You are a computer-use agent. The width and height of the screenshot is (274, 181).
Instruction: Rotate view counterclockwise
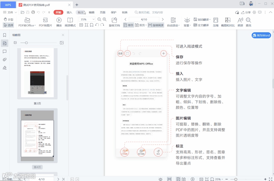97,25
